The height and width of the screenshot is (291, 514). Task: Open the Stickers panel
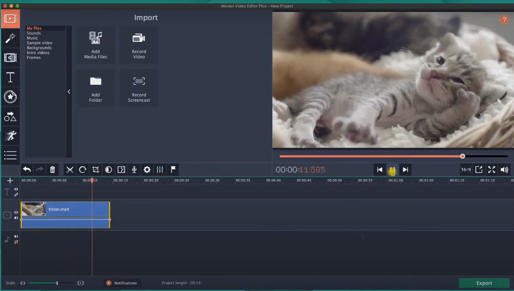click(10, 97)
